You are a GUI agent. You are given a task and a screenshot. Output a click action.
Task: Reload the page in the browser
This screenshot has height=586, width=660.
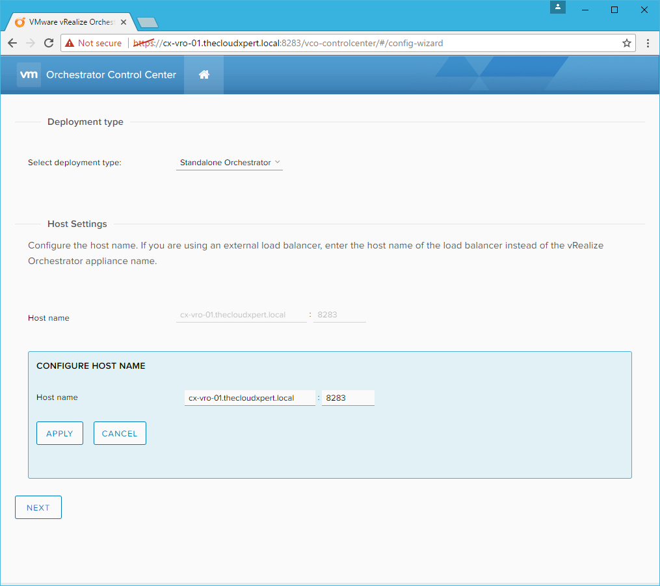coord(49,43)
